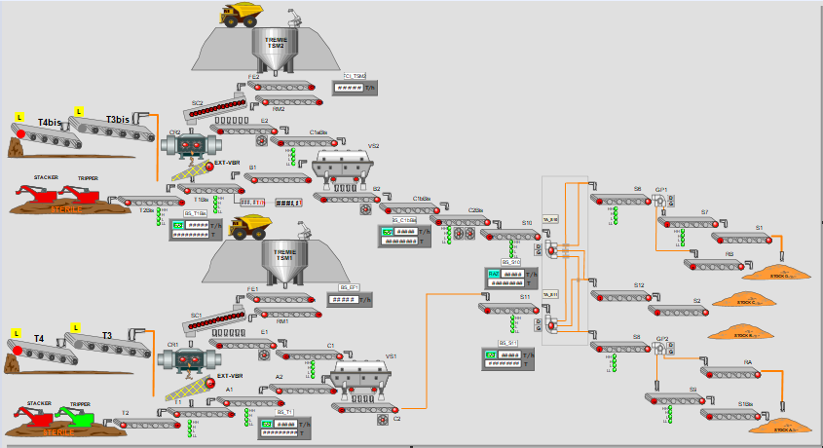
Task: Click the red STACKER machine on upper sterile pile
Action: pyautogui.click(x=36, y=194)
